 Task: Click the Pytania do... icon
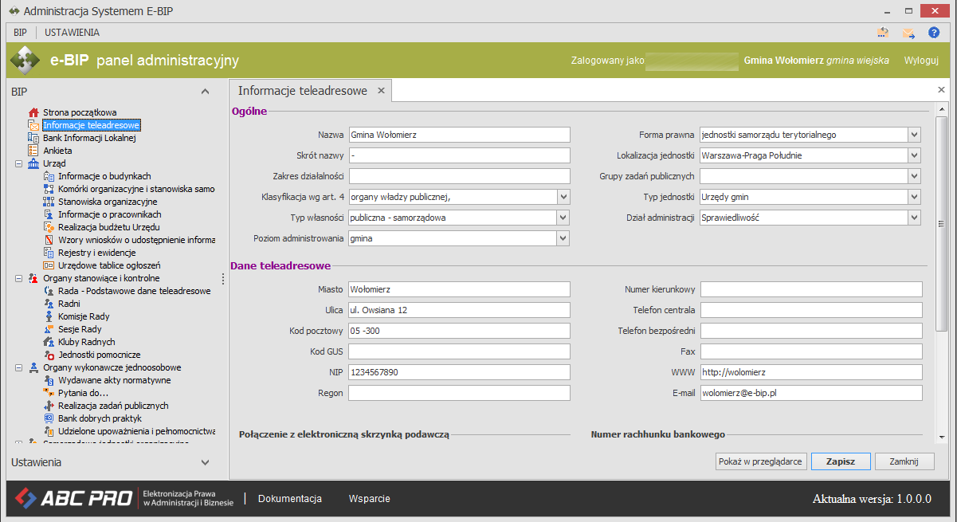click(x=49, y=393)
